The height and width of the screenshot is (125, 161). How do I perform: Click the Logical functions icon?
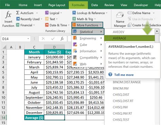(x=47, y=13)
